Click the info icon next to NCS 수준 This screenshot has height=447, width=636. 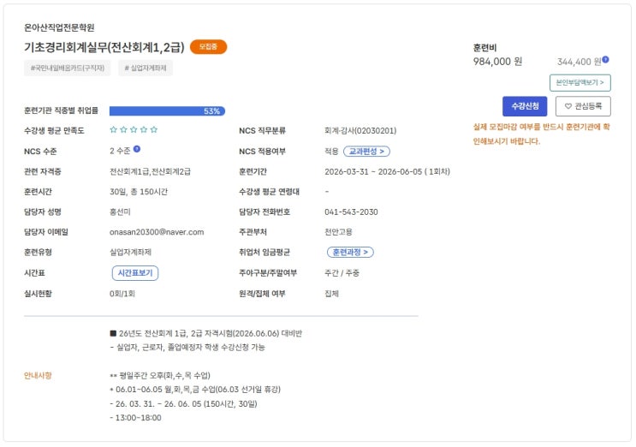137,149
